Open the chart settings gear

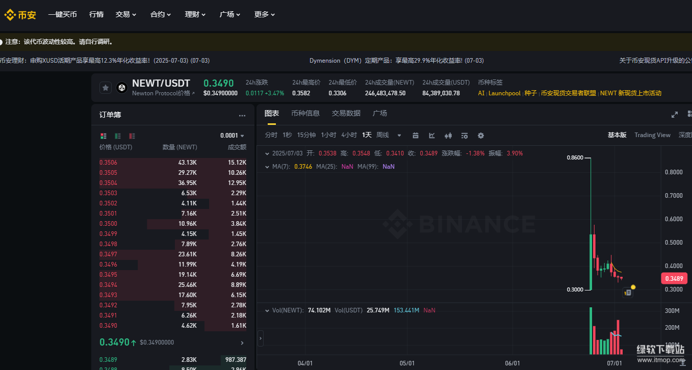click(x=480, y=136)
